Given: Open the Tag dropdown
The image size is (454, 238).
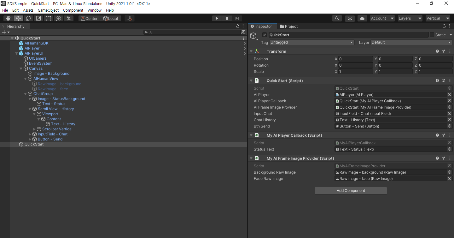Looking at the screenshot, I should (x=312, y=42).
